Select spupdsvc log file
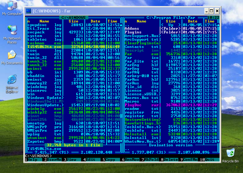This screenshot has height=173, width=243. [x=74, y=25]
